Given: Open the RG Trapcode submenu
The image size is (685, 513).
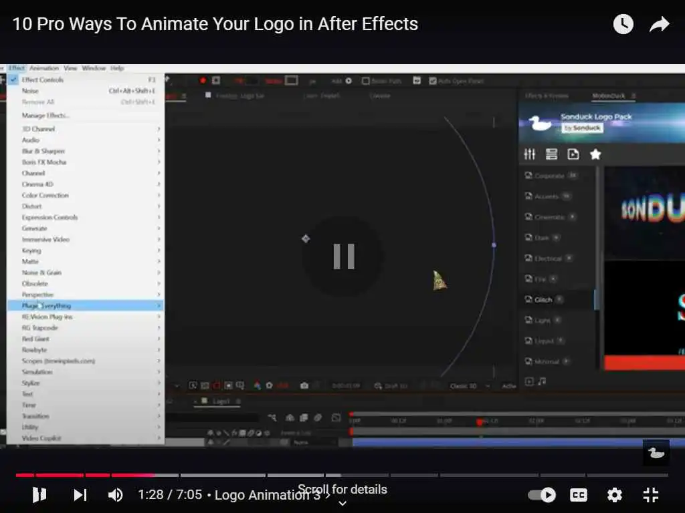Looking at the screenshot, I should 86,327.
